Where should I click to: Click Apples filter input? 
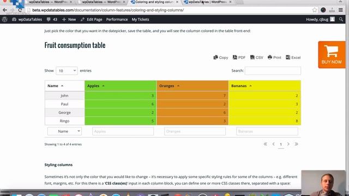123,131
